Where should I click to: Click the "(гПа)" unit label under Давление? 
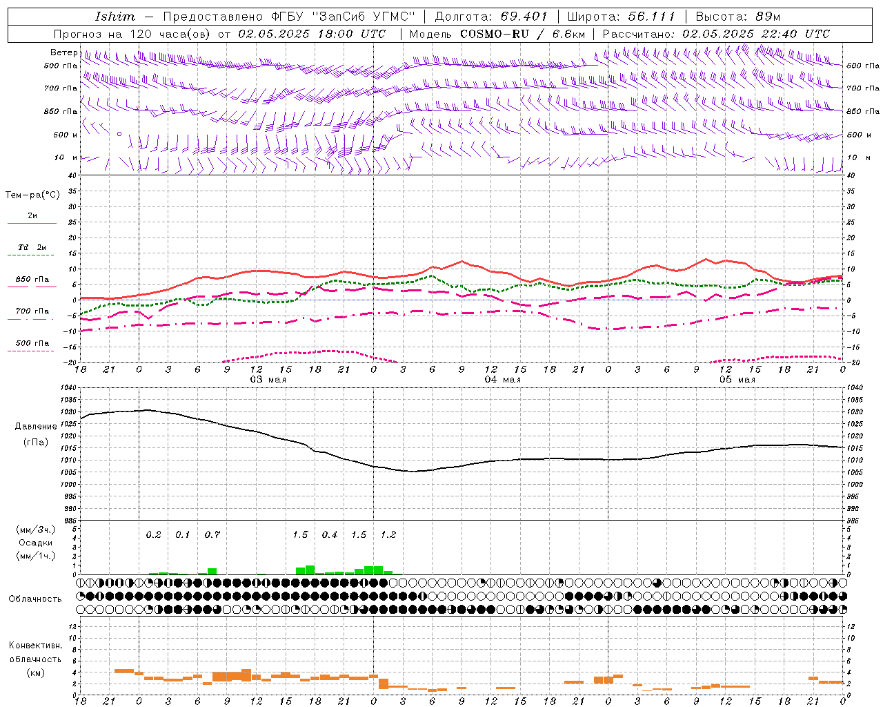[36, 443]
